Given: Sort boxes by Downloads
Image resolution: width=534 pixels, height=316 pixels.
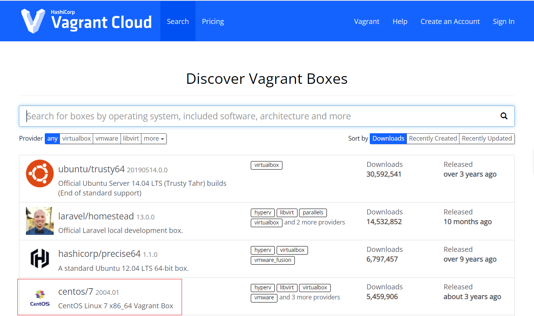Looking at the screenshot, I should coord(388,138).
